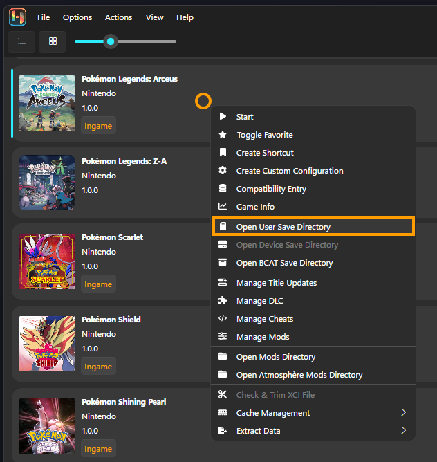437x462 pixels.
Task: Click the Start play icon
Action: (223, 116)
